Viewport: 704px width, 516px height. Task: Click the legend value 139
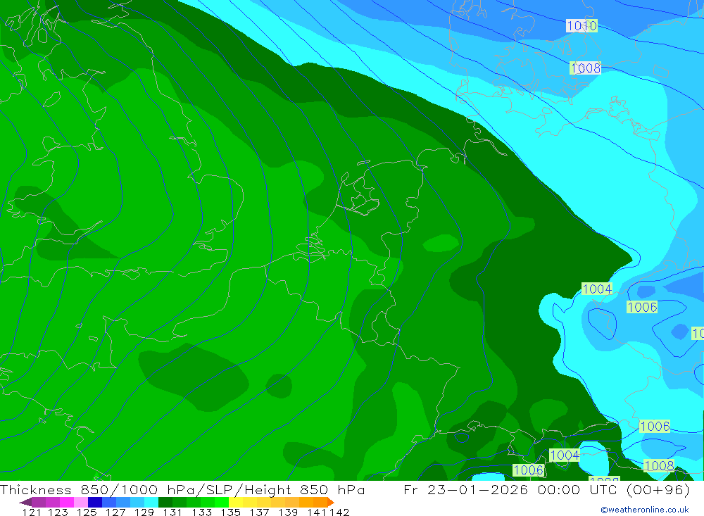[288, 512]
